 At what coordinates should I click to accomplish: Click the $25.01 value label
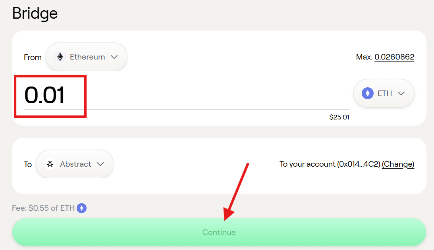point(339,117)
